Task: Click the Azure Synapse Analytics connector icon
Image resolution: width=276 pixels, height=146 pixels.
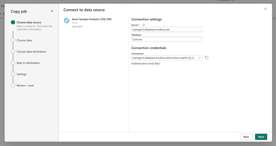Action: [67, 21]
